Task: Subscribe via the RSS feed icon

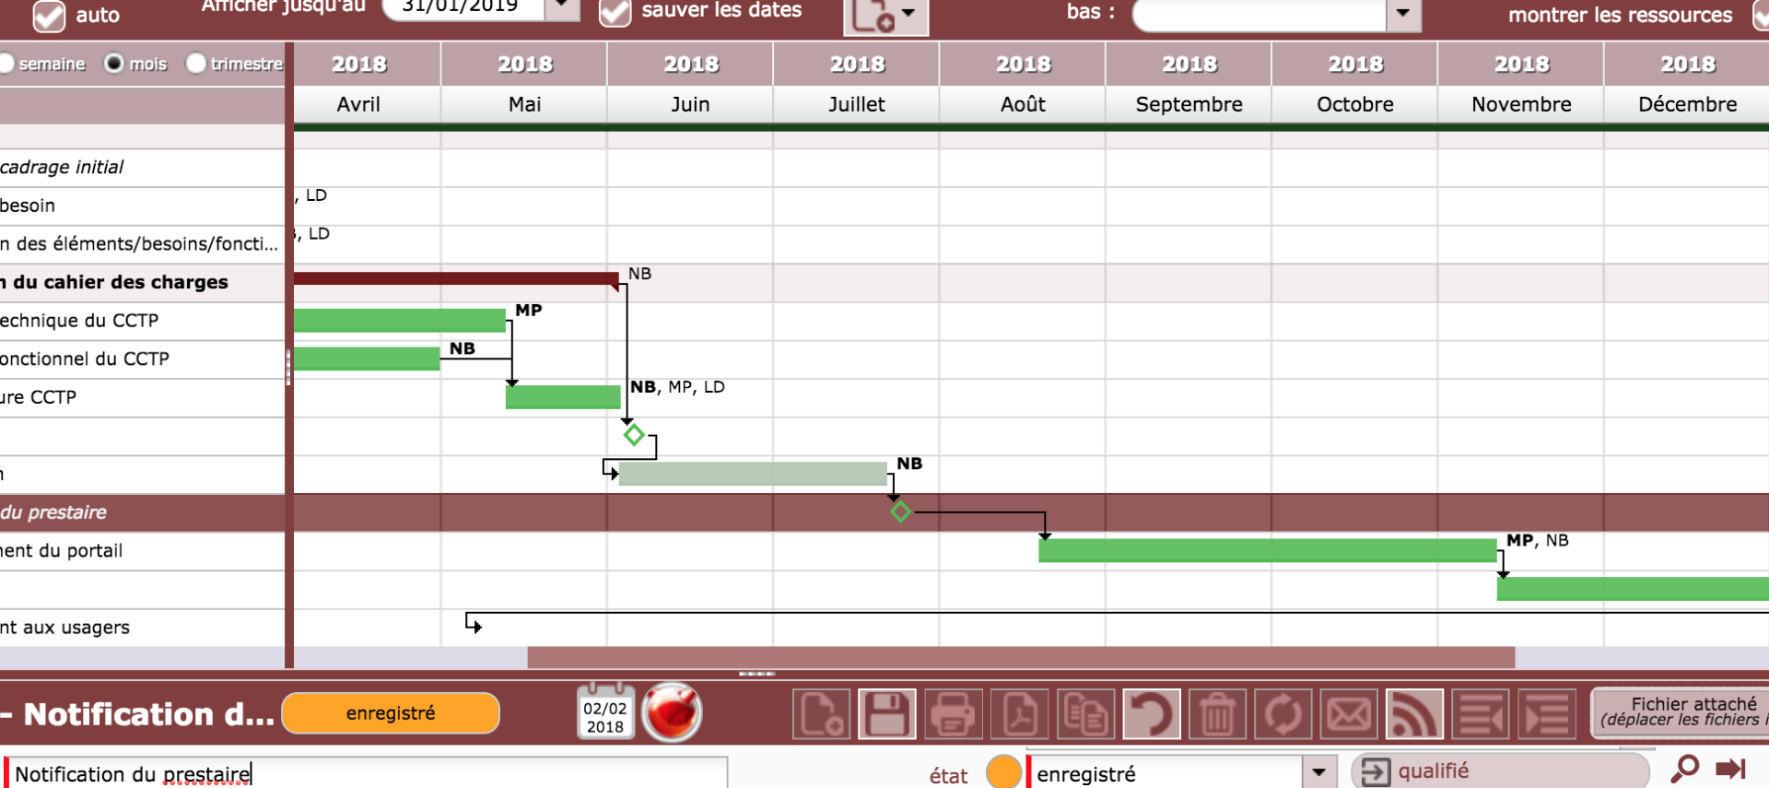Action: click(1415, 714)
